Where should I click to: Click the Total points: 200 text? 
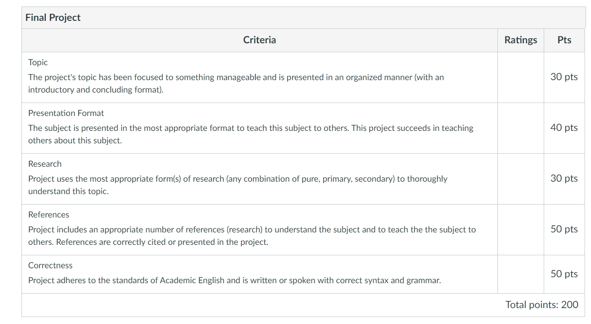[x=542, y=305]
